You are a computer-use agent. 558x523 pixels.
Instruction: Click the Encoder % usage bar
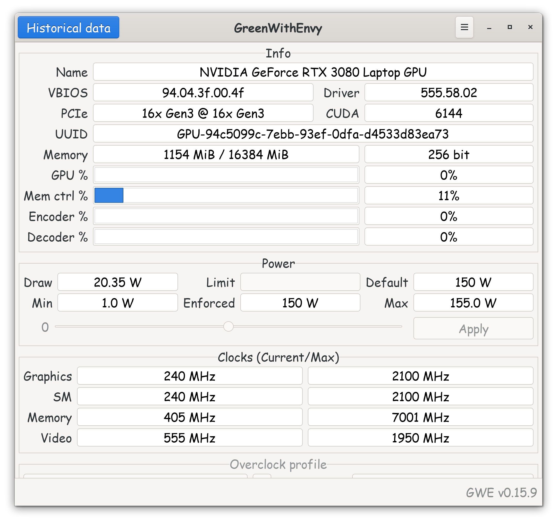coord(226,216)
